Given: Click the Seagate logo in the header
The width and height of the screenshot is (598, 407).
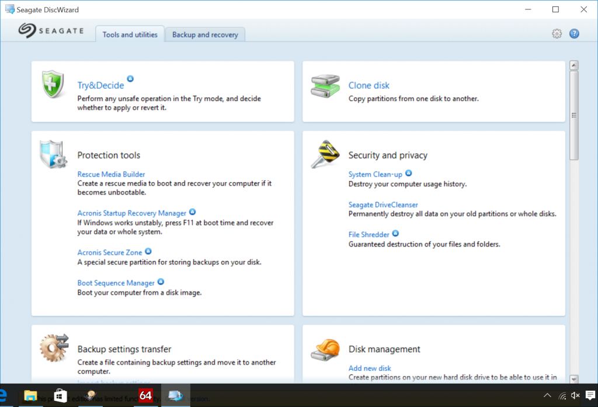Looking at the screenshot, I should coord(51,30).
